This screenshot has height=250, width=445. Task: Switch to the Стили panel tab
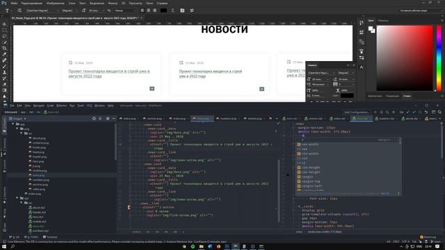(407, 96)
